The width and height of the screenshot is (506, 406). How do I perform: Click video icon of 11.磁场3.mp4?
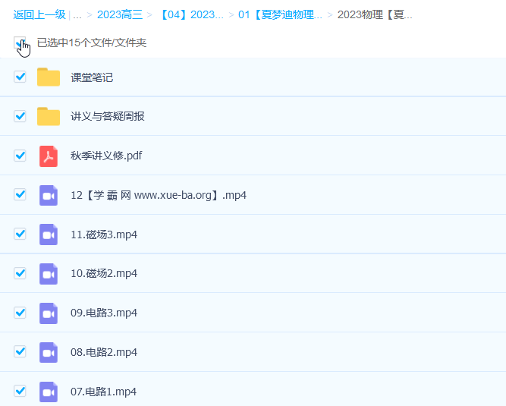[49, 234]
